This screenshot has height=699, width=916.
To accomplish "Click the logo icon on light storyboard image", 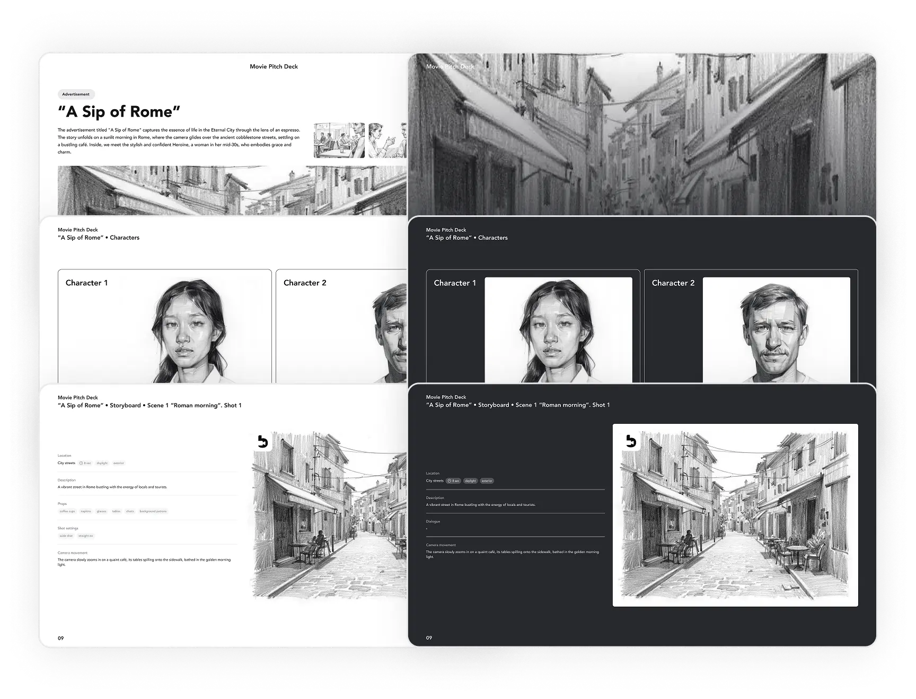I will point(262,441).
